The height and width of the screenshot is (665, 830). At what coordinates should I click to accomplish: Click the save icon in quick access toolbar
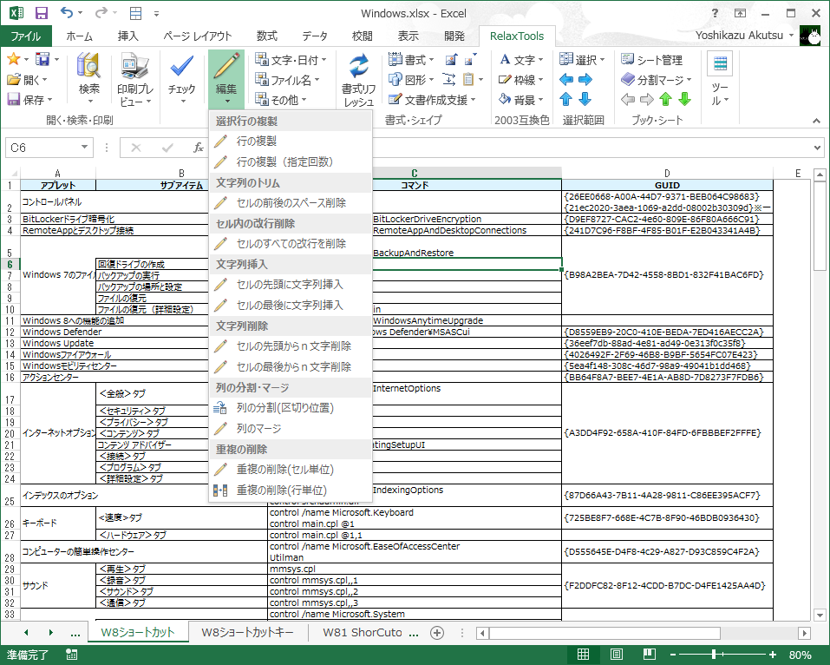[x=41, y=13]
